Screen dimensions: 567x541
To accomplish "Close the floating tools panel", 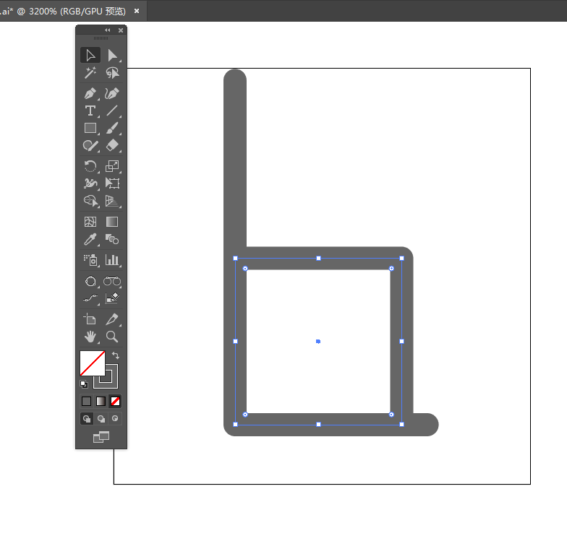I will tap(121, 30).
